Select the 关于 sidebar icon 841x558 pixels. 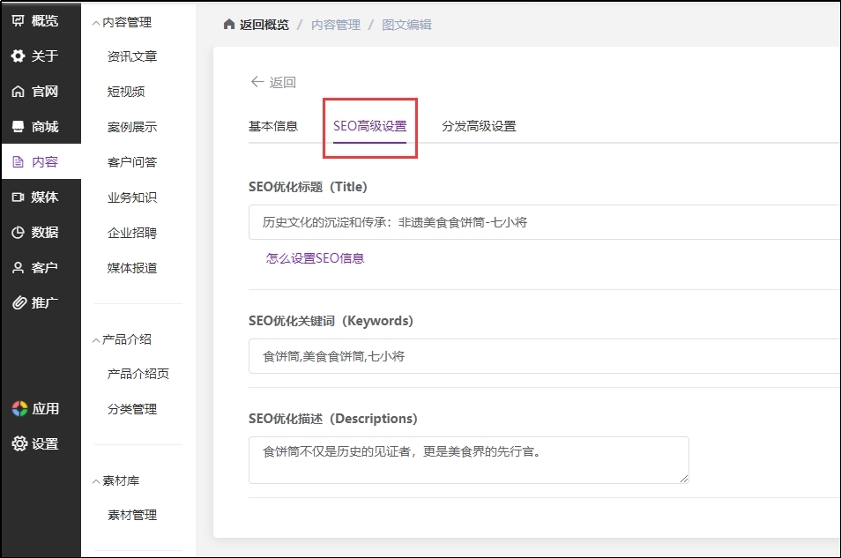point(36,56)
